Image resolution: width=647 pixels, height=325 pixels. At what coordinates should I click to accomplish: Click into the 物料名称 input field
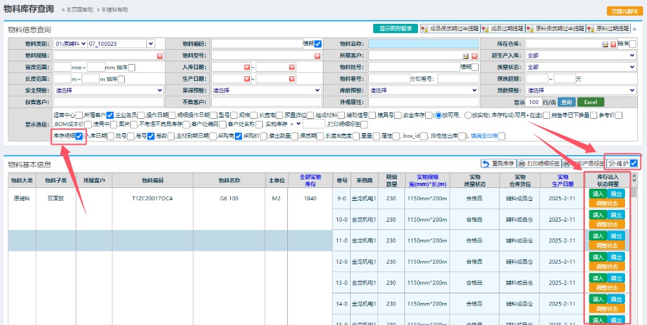click(x=424, y=44)
